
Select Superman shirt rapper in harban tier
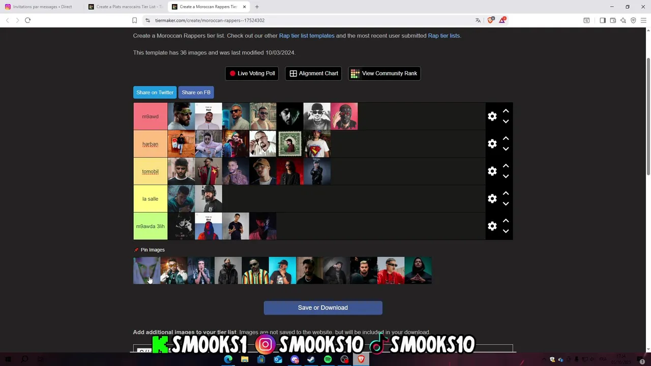[x=317, y=144]
